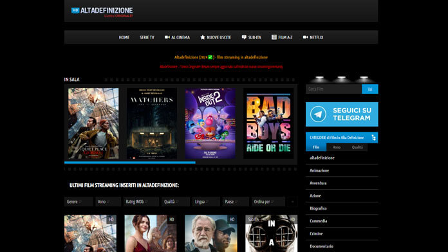Click the Cerca Film search field
448x252 pixels.
coord(333,89)
